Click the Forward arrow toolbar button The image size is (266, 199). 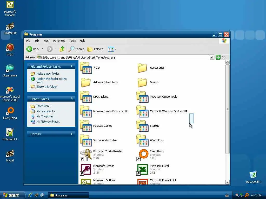50,49
